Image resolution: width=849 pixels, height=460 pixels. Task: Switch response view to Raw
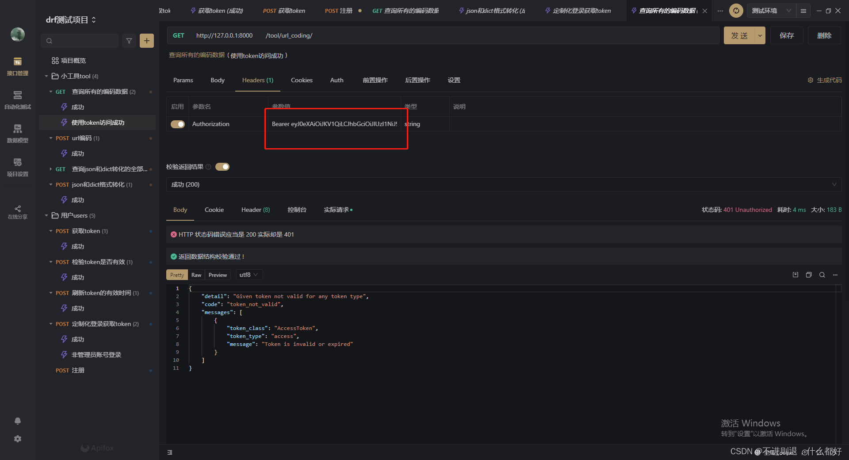pos(196,275)
